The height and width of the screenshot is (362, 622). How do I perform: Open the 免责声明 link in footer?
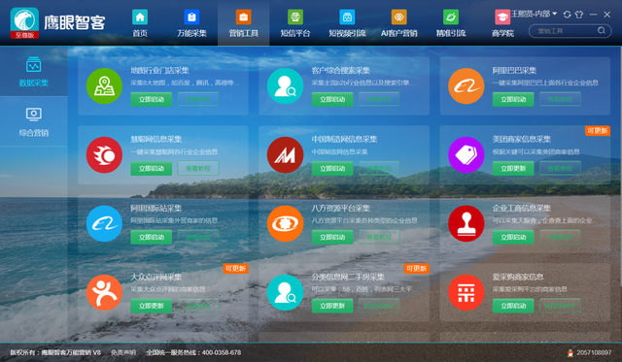[123, 352]
